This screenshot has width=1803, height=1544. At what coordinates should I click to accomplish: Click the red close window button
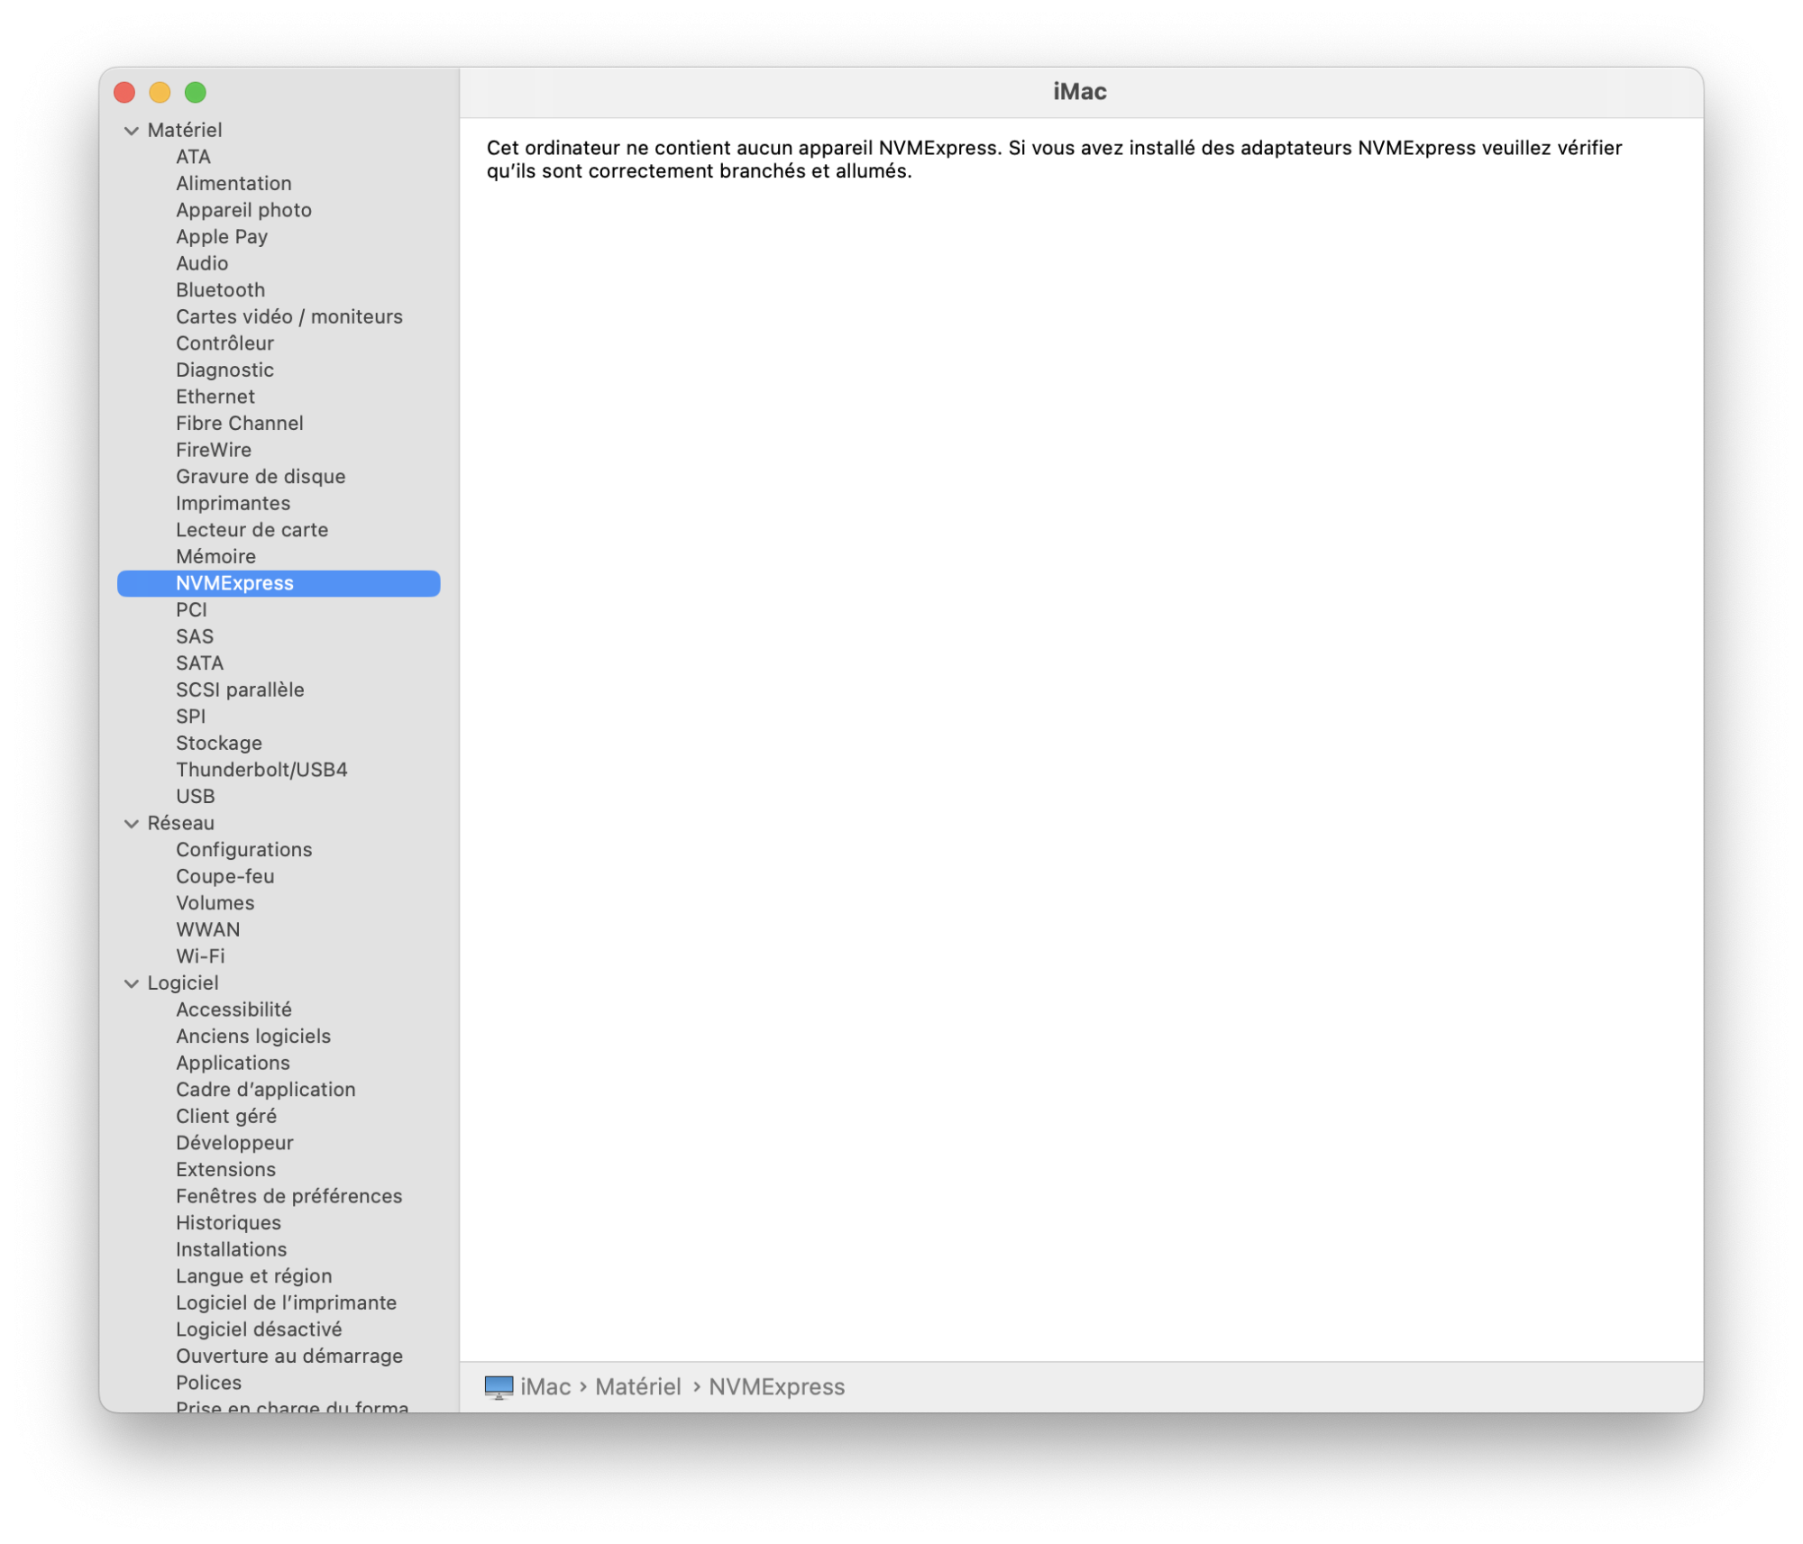[124, 92]
